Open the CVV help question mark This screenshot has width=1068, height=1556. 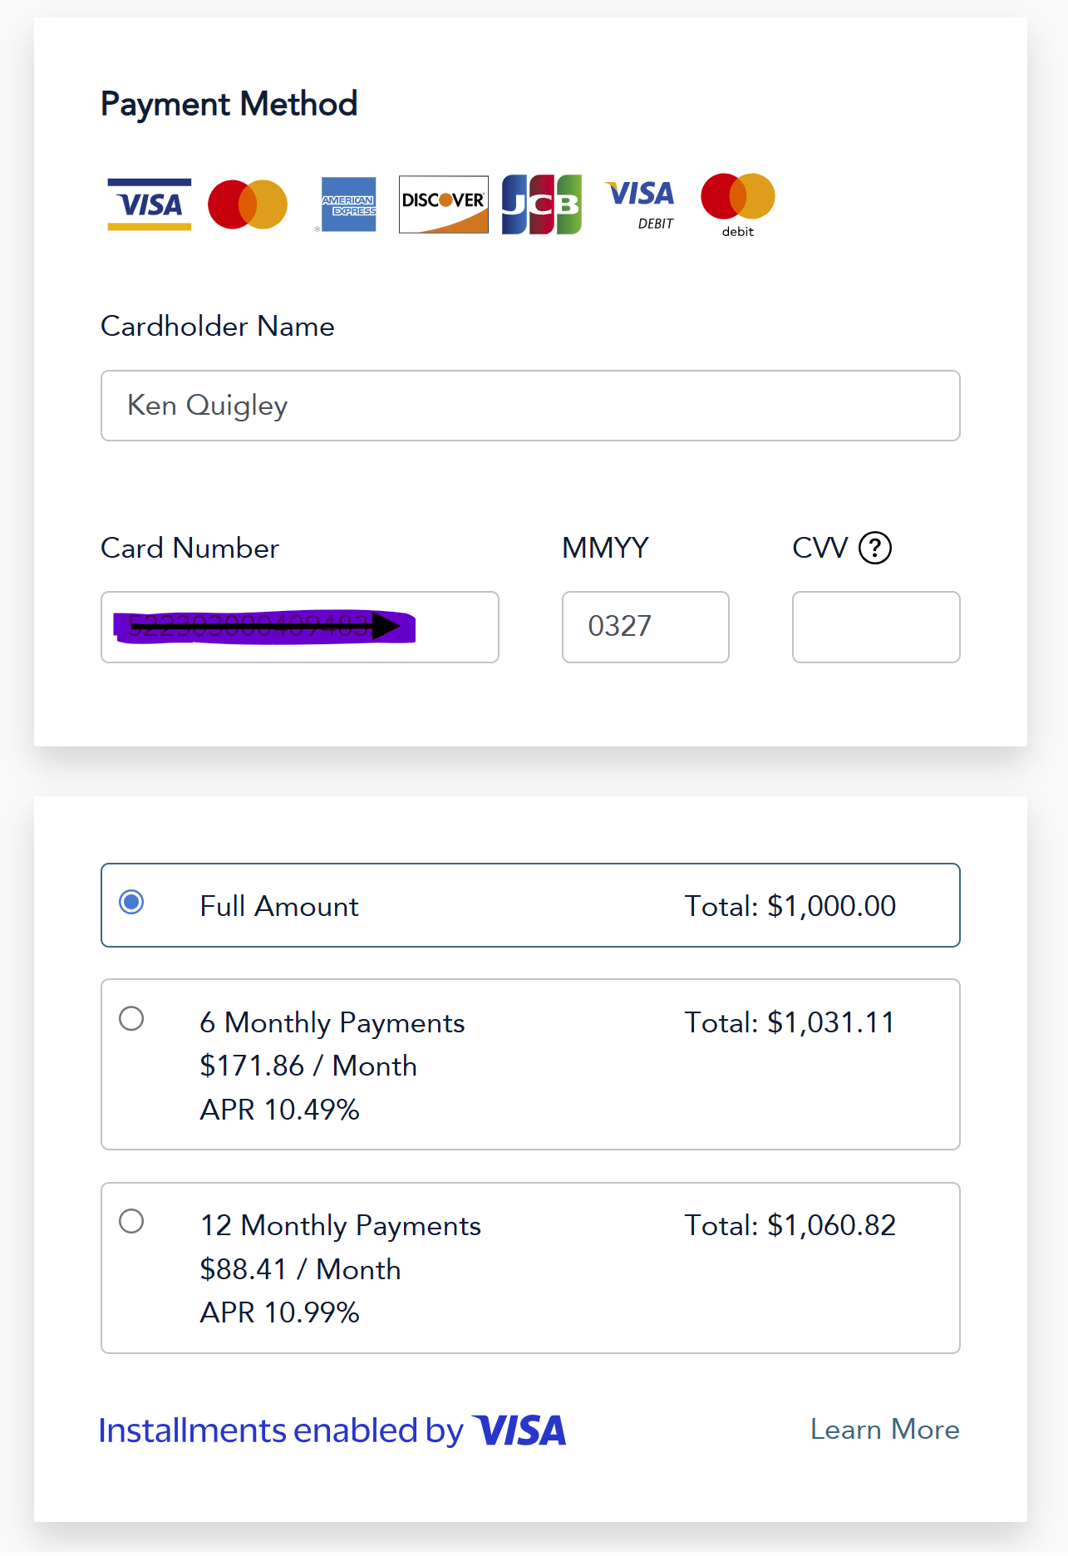coord(875,548)
